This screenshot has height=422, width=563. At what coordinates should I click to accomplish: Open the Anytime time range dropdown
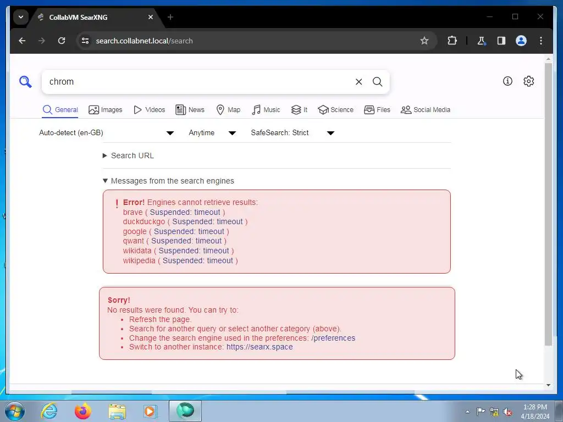coord(212,133)
